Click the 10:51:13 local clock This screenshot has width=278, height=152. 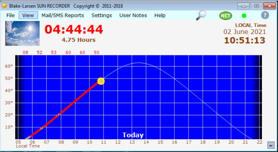point(245,40)
